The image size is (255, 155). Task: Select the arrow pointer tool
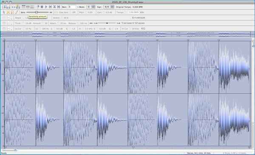coord(4,12)
